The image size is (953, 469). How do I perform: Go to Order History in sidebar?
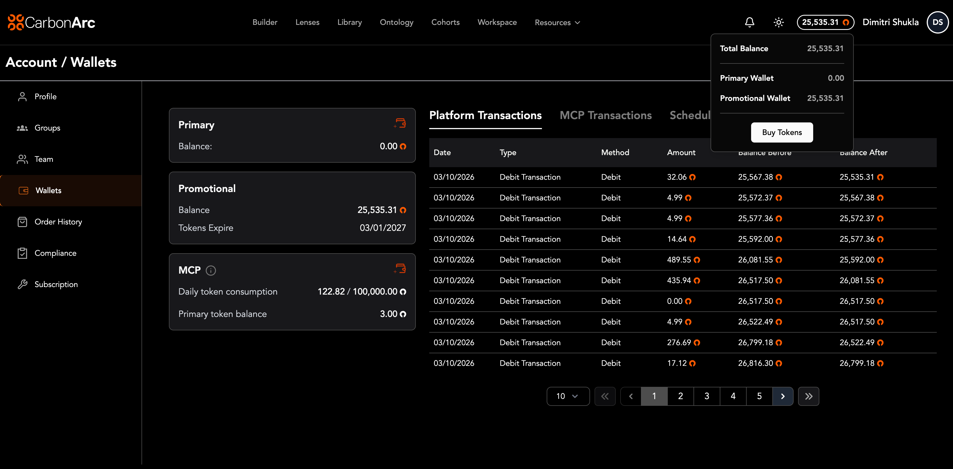[x=58, y=222]
